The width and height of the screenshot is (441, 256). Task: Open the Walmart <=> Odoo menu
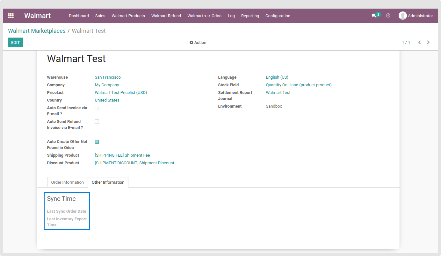[204, 16]
